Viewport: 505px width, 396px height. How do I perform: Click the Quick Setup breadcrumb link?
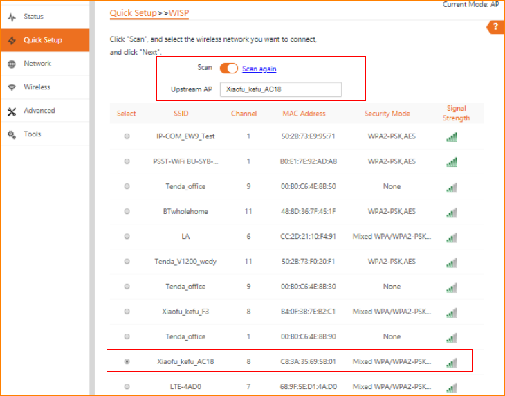134,13
